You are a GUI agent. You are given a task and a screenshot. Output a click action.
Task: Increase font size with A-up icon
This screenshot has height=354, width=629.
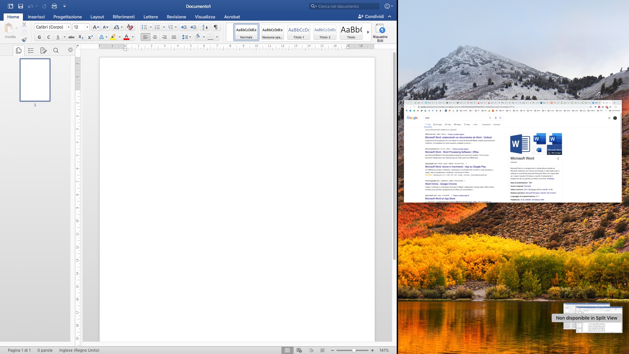96,27
